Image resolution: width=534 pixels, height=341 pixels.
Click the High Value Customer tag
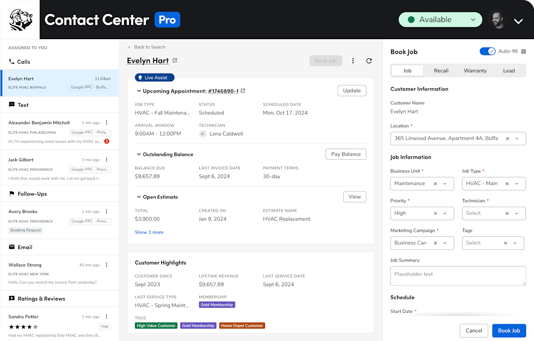click(x=156, y=326)
